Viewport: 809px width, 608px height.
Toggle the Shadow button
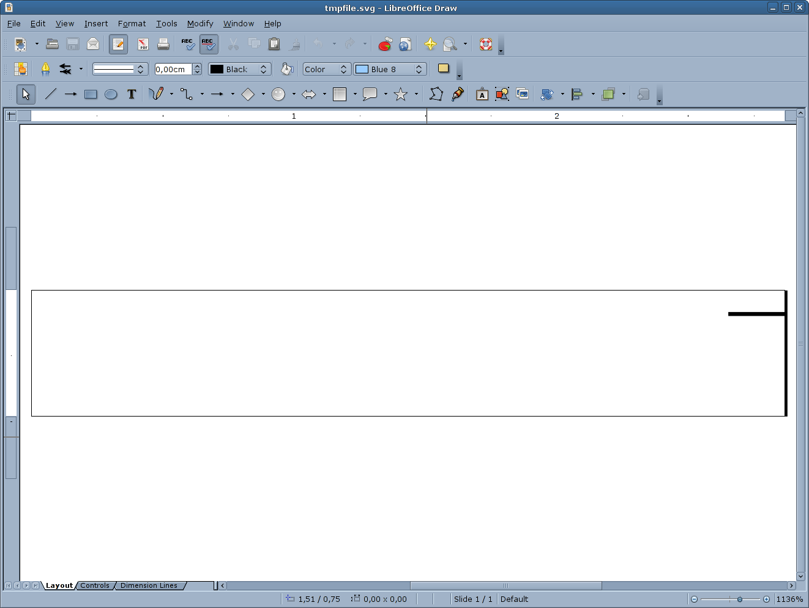[444, 69]
